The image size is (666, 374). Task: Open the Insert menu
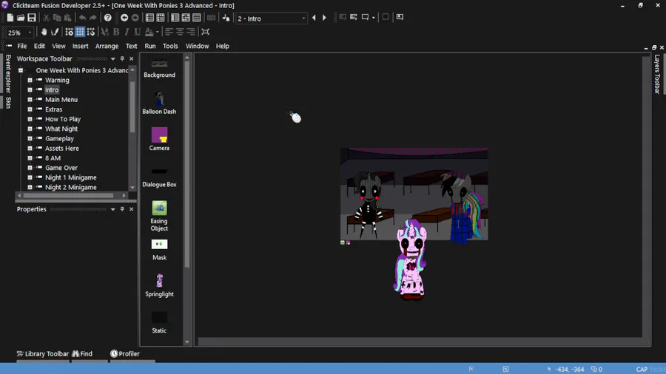[x=80, y=46]
